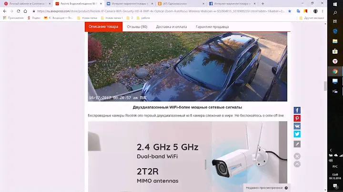Click the page vertical scrollbar thumb
343x192 pixels.
325,86
